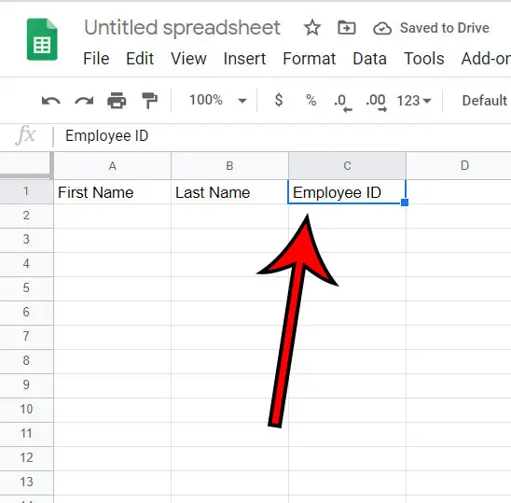The width and height of the screenshot is (511, 503).
Task: Format as percent icon
Action: 311,100
